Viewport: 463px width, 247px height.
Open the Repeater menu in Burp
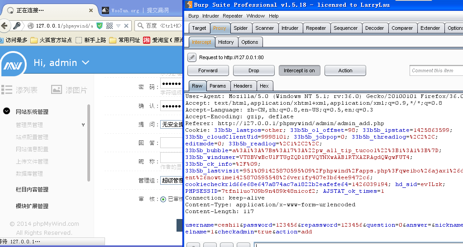232,16
